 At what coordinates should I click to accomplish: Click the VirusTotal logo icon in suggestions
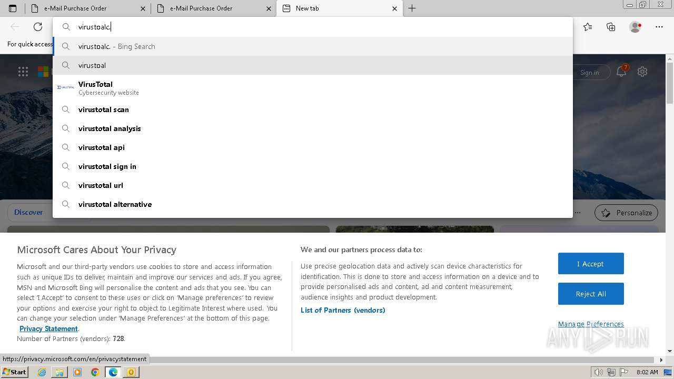point(66,87)
